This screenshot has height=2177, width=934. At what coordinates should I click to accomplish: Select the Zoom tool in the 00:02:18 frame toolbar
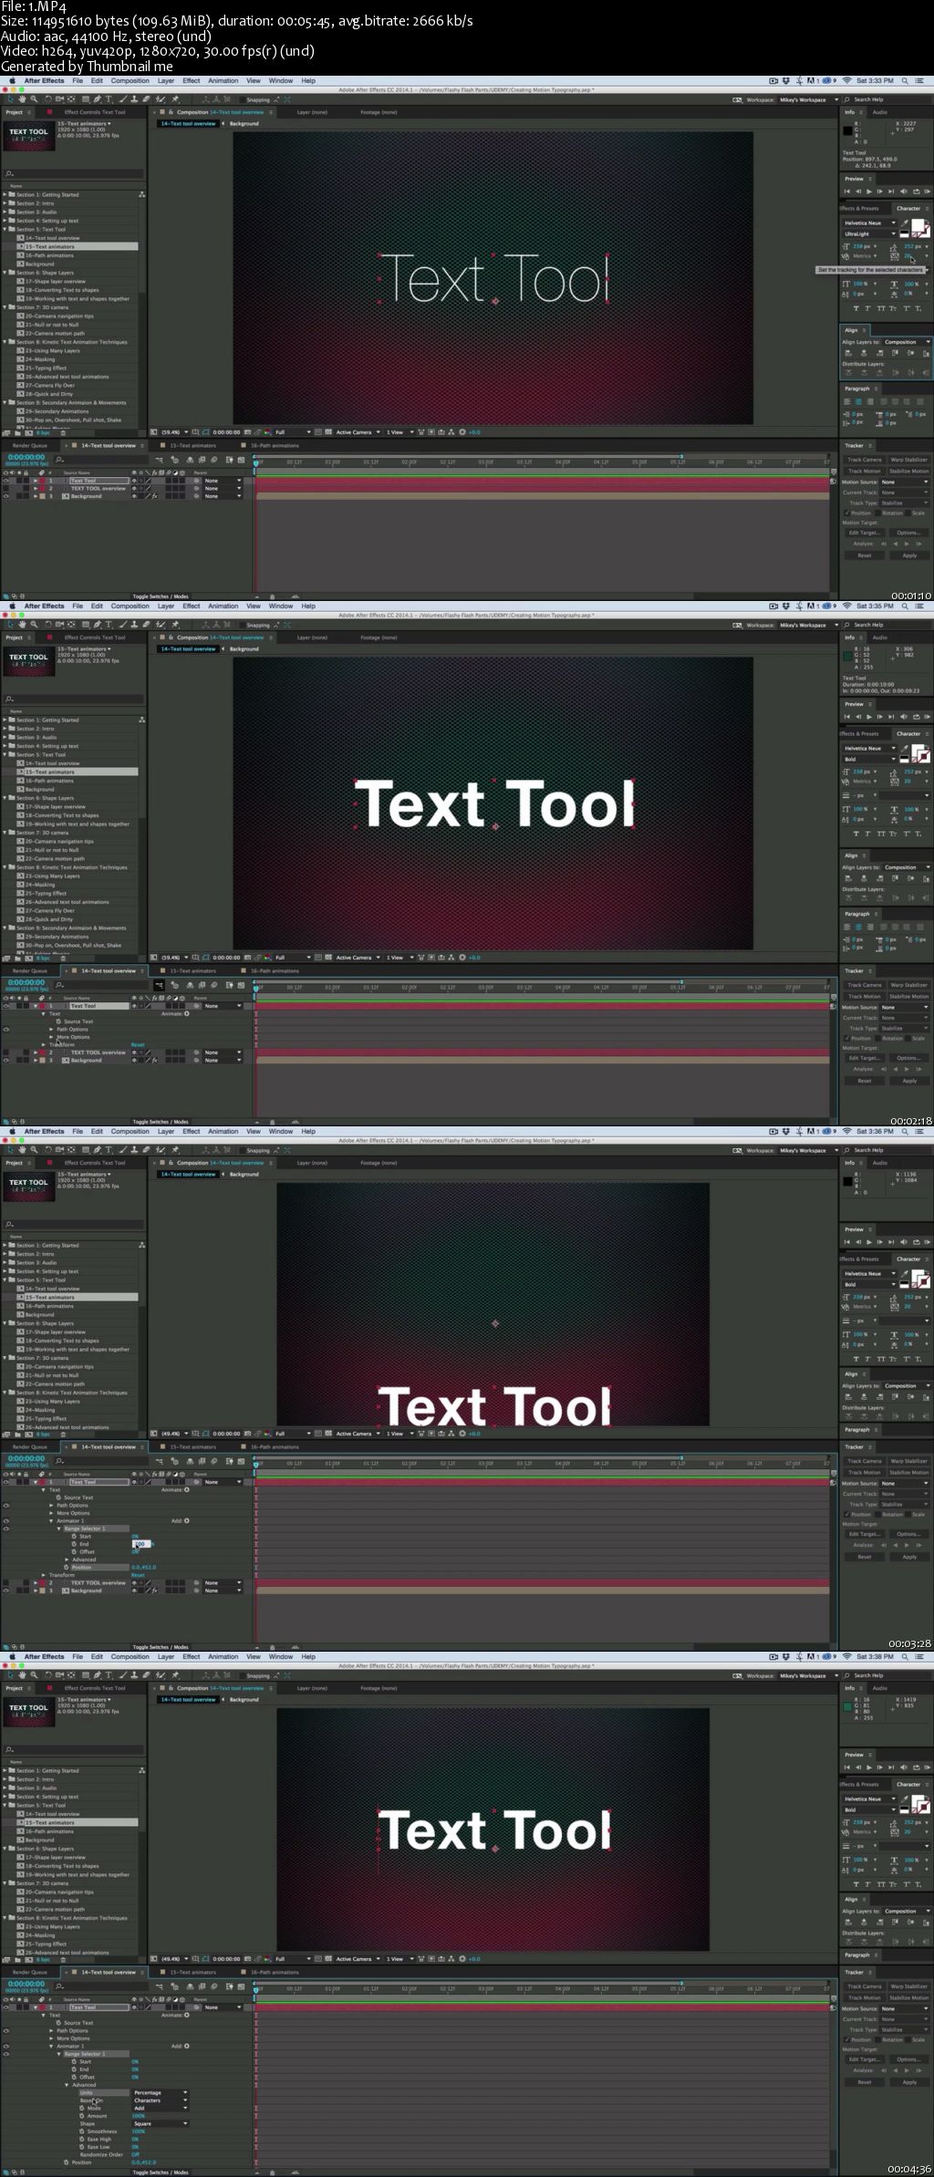(34, 625)
